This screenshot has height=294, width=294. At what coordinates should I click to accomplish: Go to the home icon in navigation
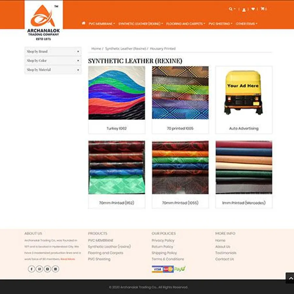click(x=84, y=23)
